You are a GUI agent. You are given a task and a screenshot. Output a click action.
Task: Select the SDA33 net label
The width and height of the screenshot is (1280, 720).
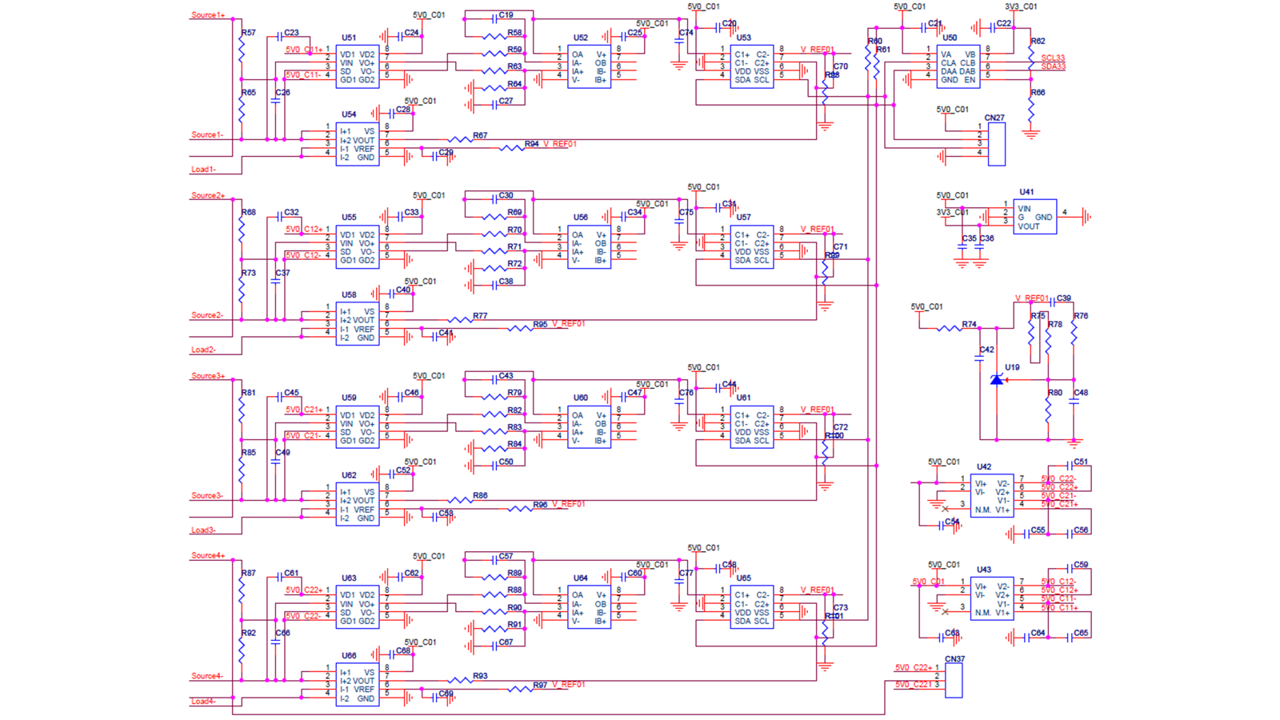click(x=1053, y=66)
